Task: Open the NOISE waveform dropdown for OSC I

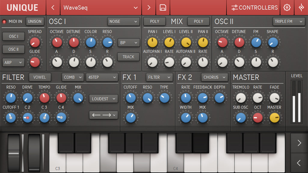Action: click(123, 21)
